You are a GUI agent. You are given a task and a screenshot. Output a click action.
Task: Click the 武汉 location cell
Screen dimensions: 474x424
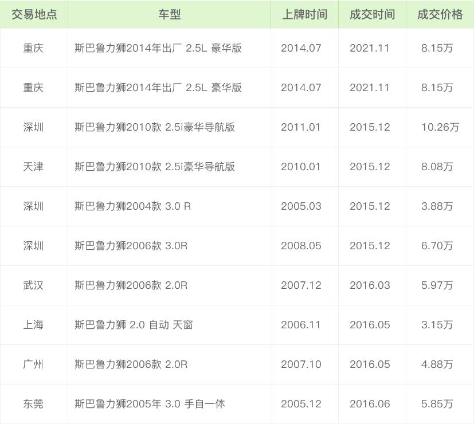tap(33, 285)
